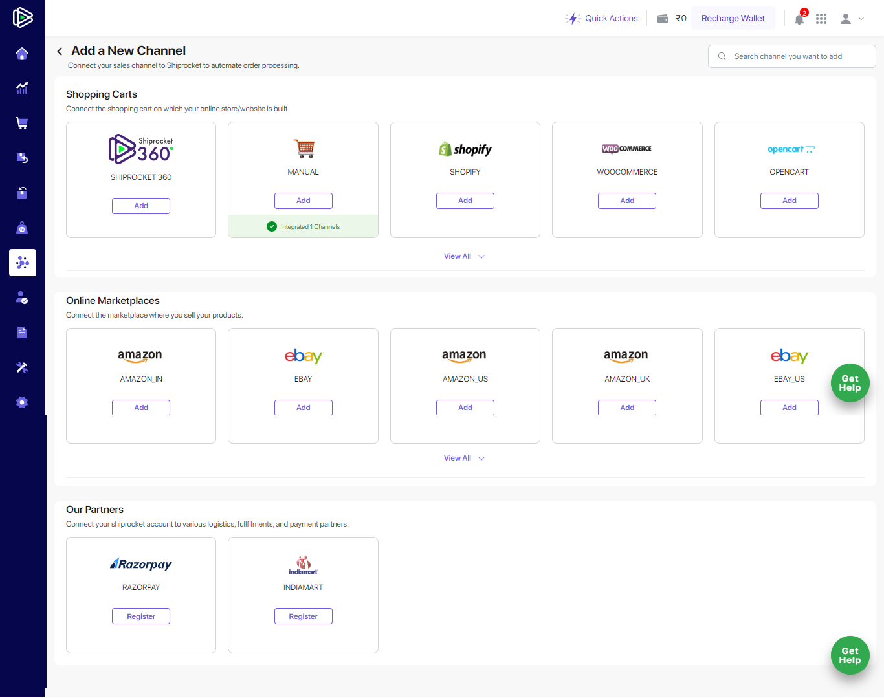
Task: Open the apps grid in the top bar
Action: (821, 19)
